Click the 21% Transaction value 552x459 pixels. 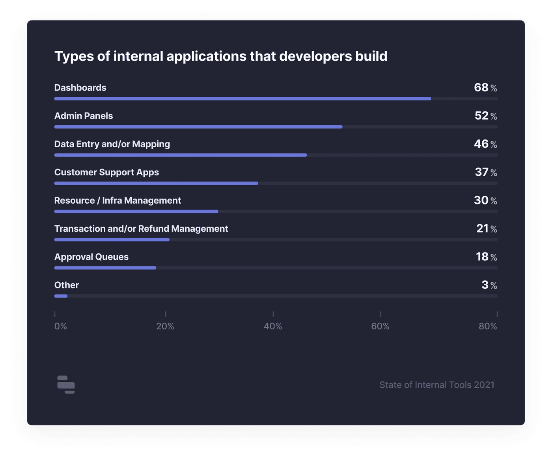(x=486, y=229)
